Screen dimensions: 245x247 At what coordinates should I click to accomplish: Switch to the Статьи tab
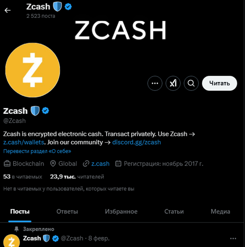[x=174, y=211]
